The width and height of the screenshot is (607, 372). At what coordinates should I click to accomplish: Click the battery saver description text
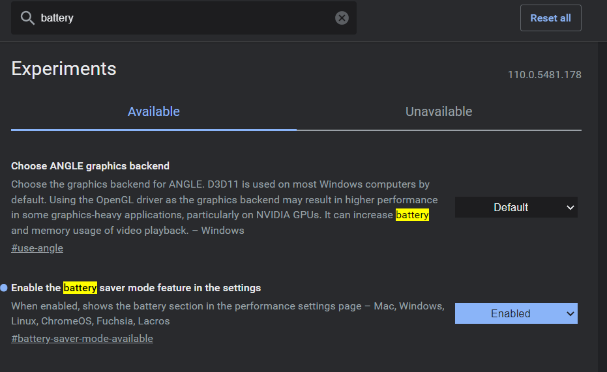click(228, 313)
